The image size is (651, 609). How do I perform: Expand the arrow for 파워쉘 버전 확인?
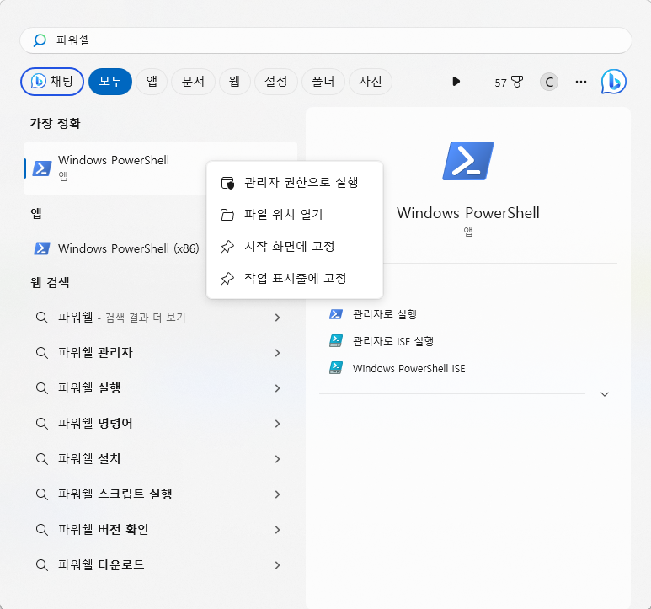point(278,530)
